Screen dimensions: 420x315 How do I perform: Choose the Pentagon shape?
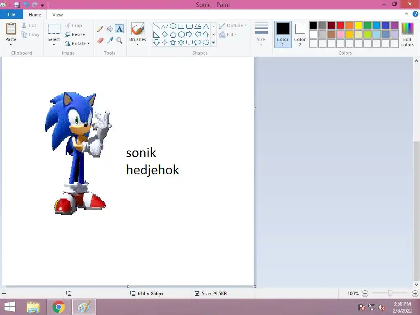tap(173, 34)
